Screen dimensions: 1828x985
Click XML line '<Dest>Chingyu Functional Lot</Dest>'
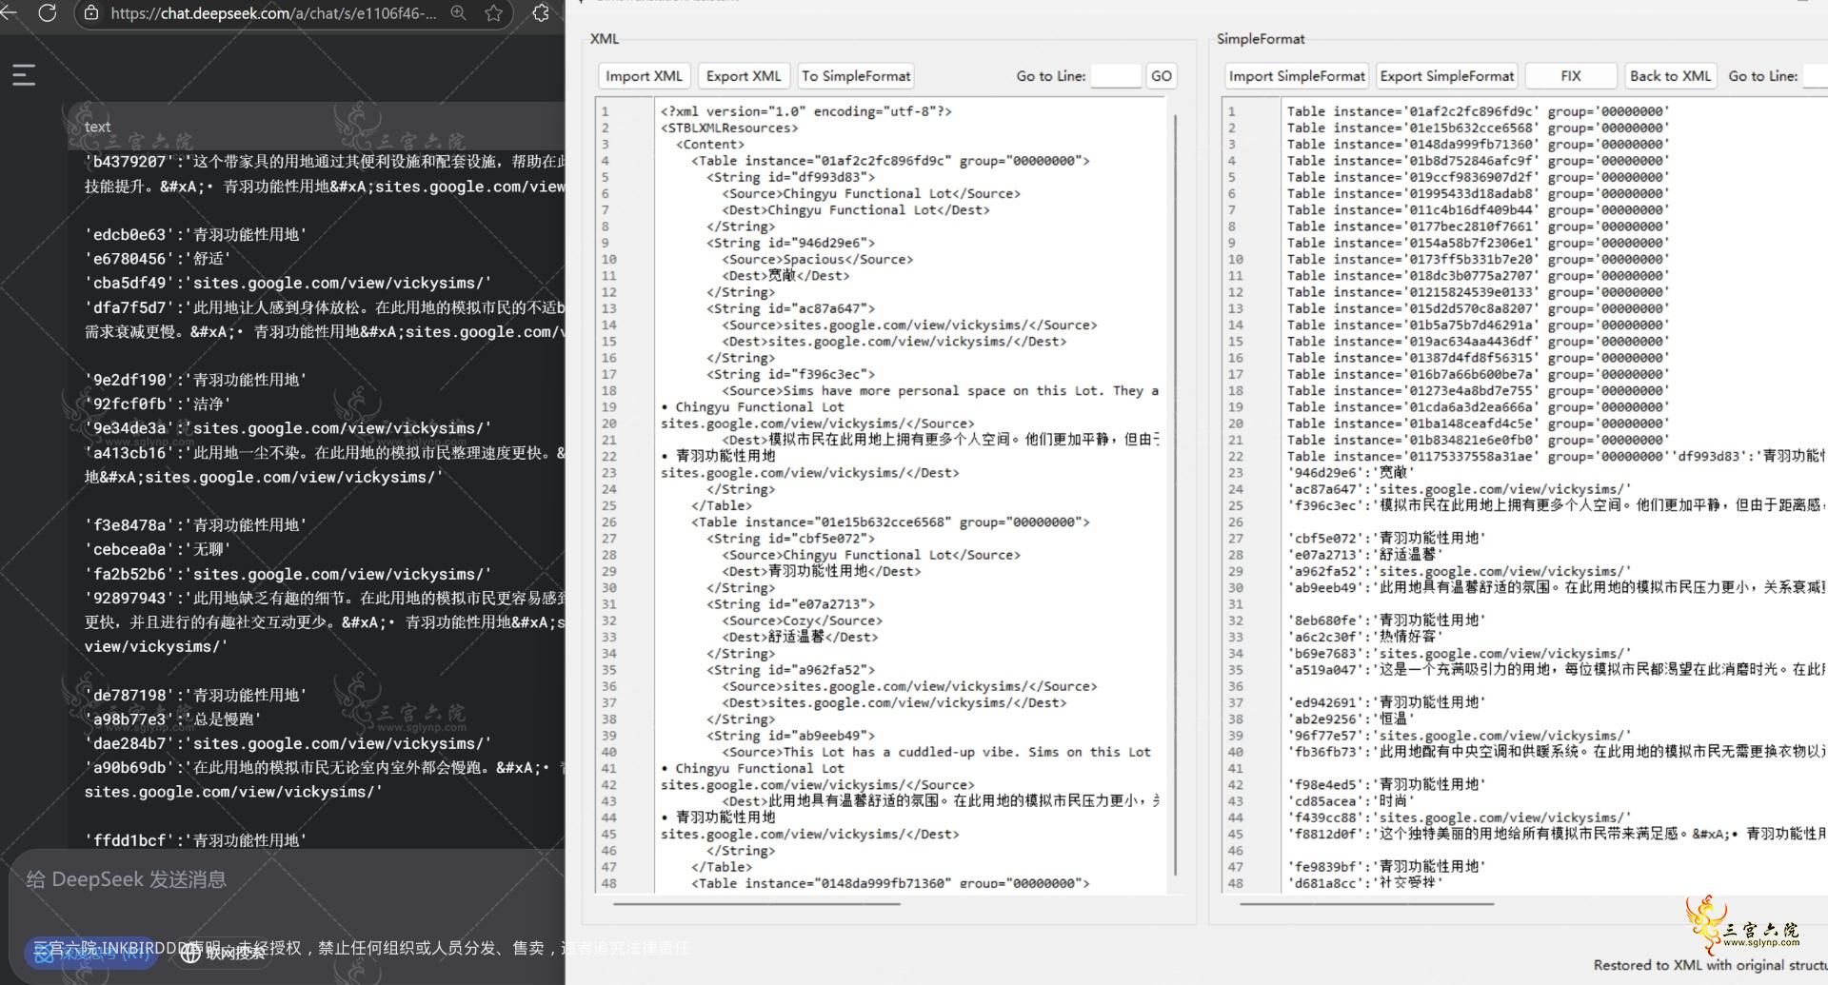(x=855, y=210)
